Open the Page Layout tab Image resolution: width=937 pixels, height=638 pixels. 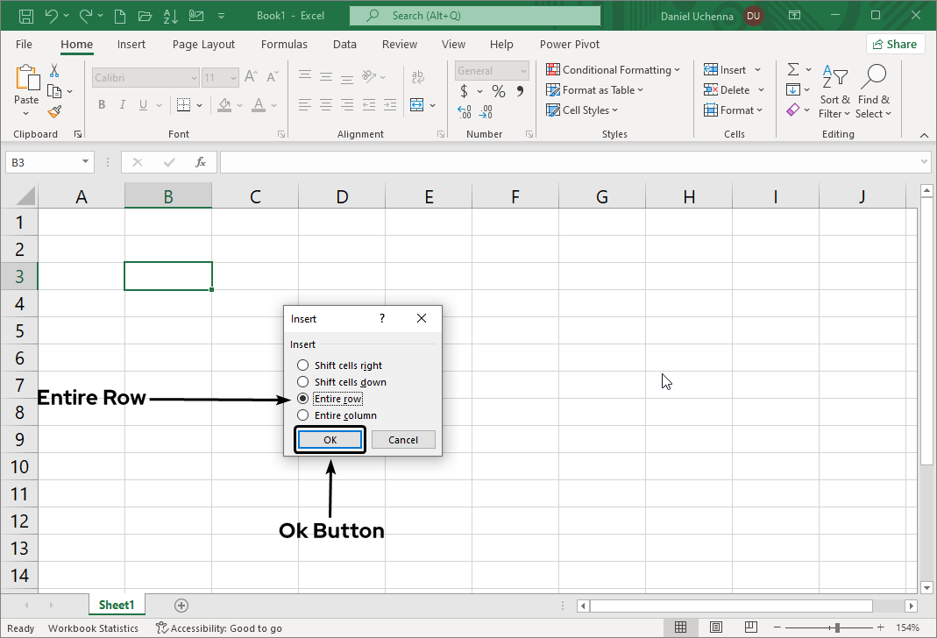203,44
